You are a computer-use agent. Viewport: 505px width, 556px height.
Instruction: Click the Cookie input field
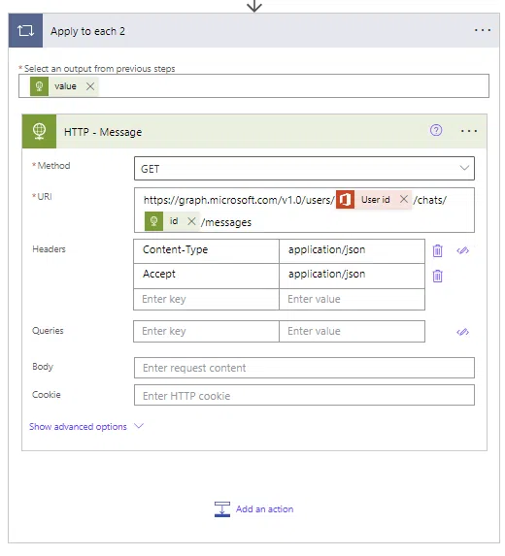(304, 395)
